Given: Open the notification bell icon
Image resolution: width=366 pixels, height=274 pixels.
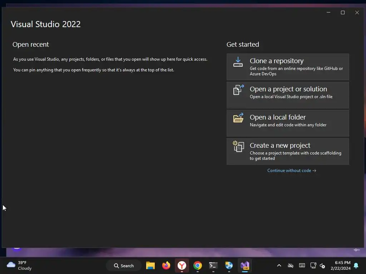Looking at the screenshot, I should click(356, 265).
